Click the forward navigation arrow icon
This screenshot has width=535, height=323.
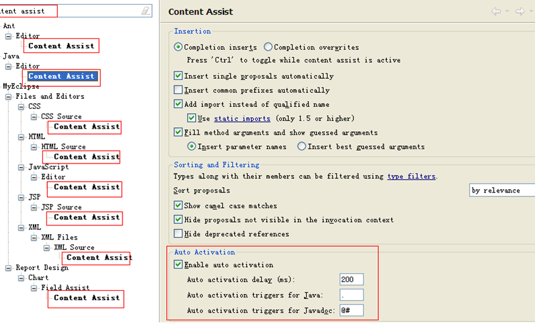pyautogui.click(x=520, y=11)
